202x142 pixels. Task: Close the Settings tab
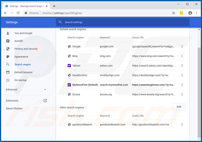click(47, 6)
